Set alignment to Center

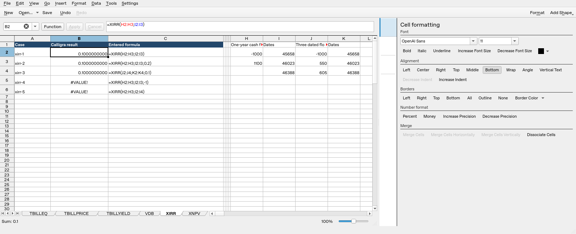(423, 70)
